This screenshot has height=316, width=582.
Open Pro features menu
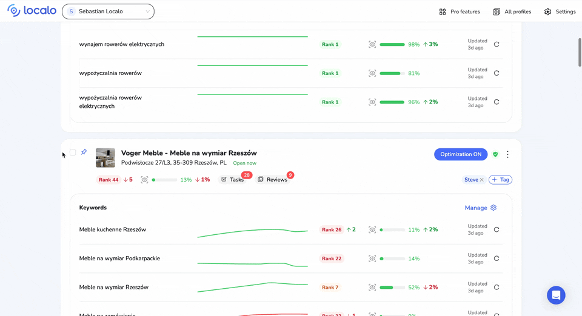coord(459,12)
